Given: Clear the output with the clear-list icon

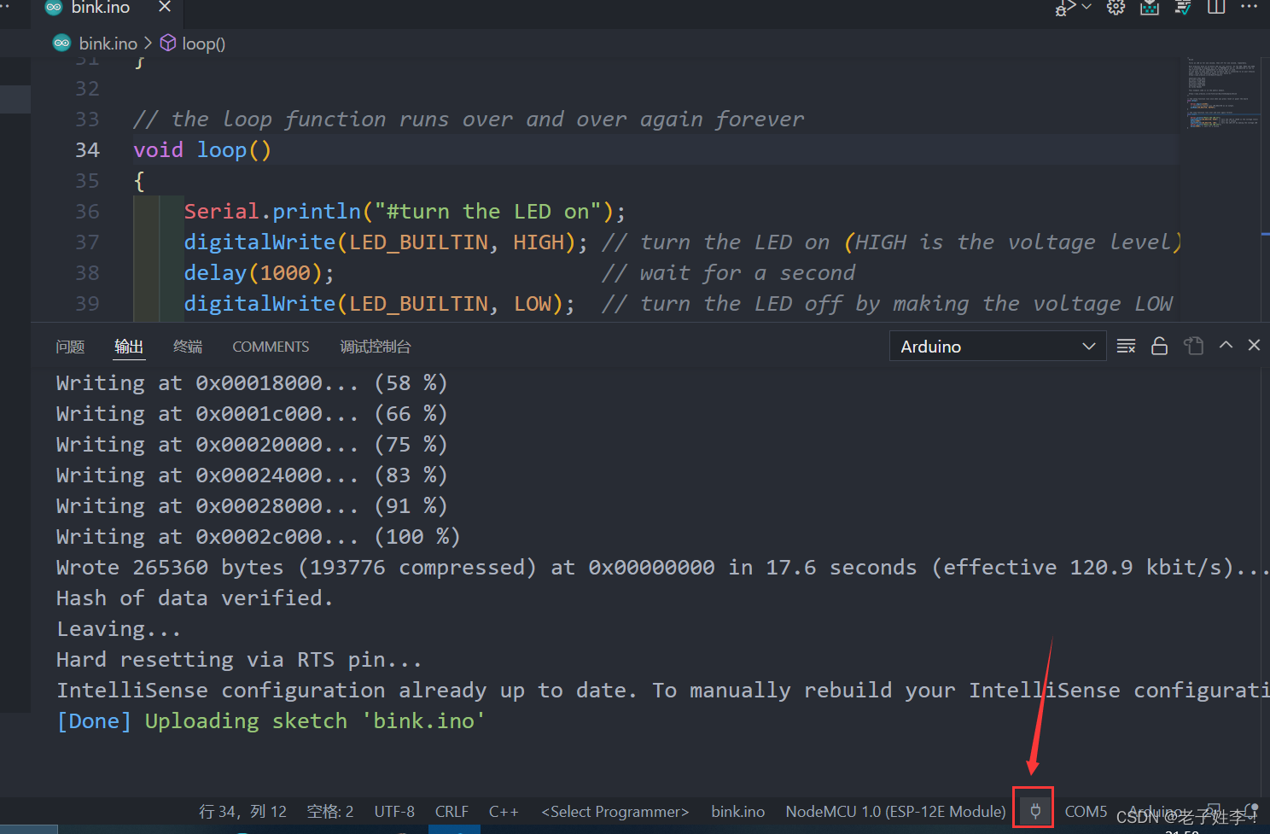Looking at the screenshot, I should 1126,346.
